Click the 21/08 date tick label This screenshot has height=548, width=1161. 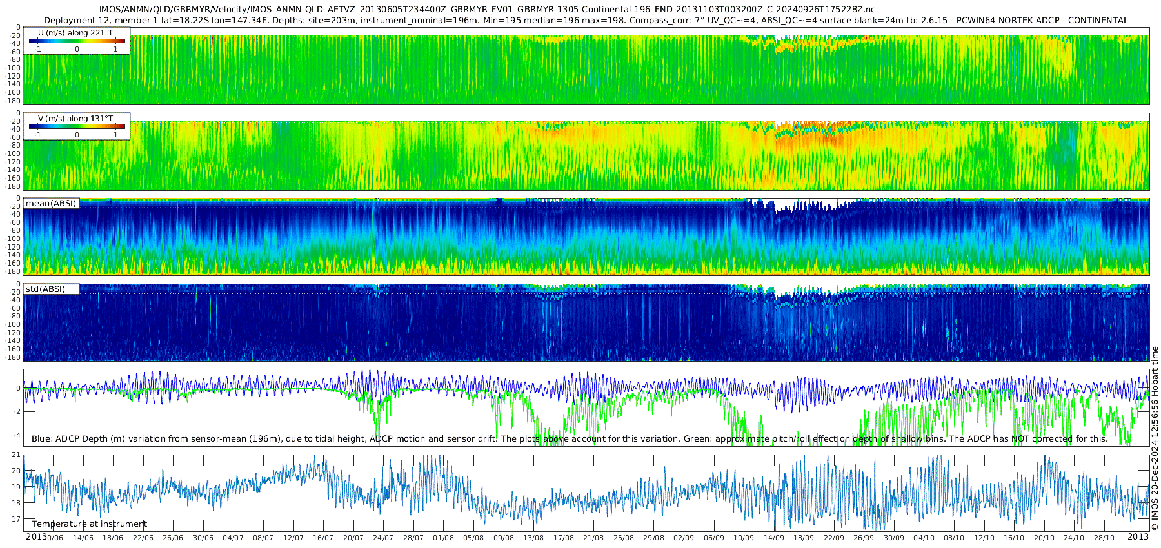pyautogui.click(x=593, y=538)
